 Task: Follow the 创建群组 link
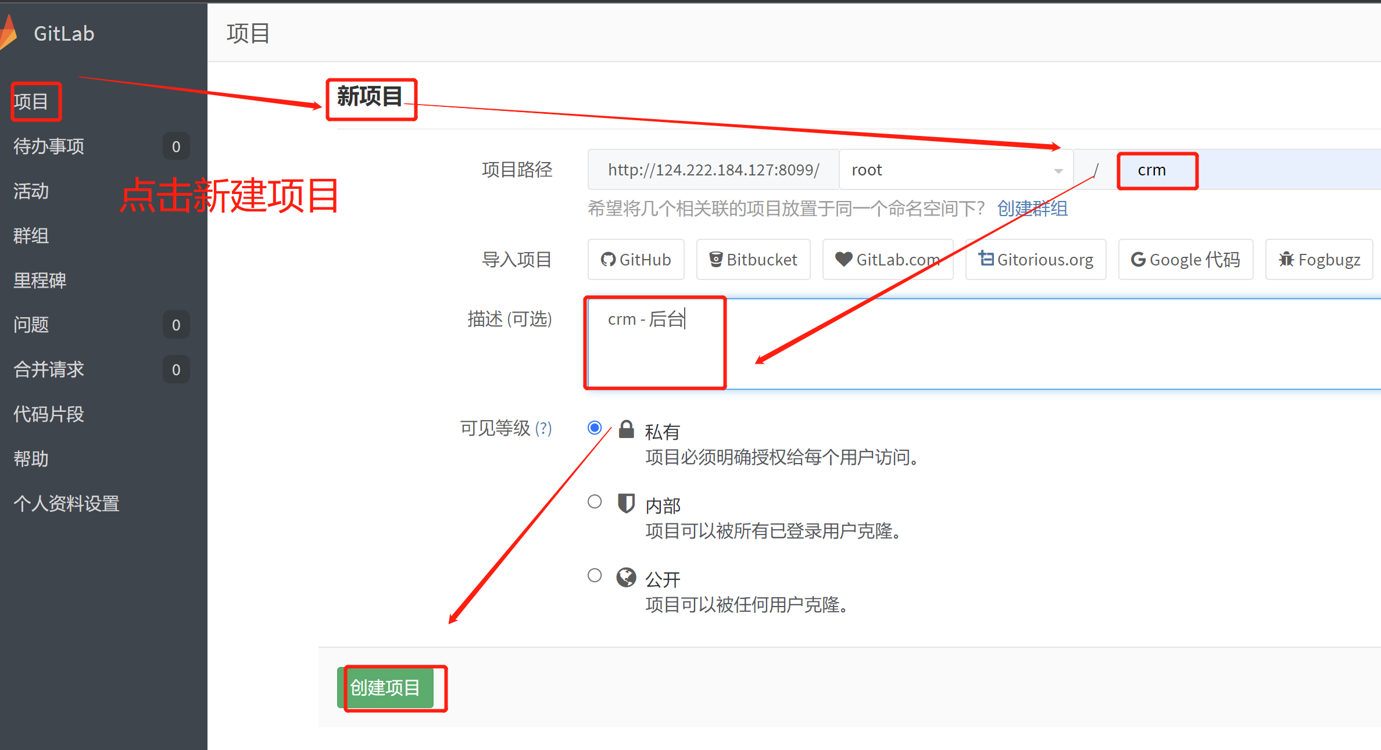click(1032, 209)
